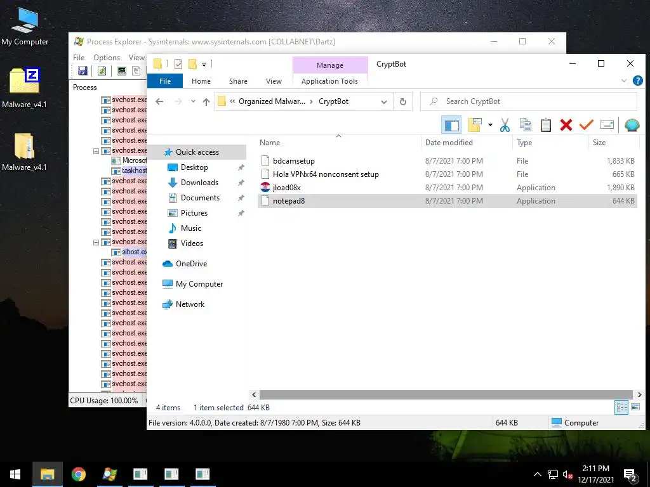Sort files by Date modified column
Viewport: 650px width, 487px height.
click(467, 143)
